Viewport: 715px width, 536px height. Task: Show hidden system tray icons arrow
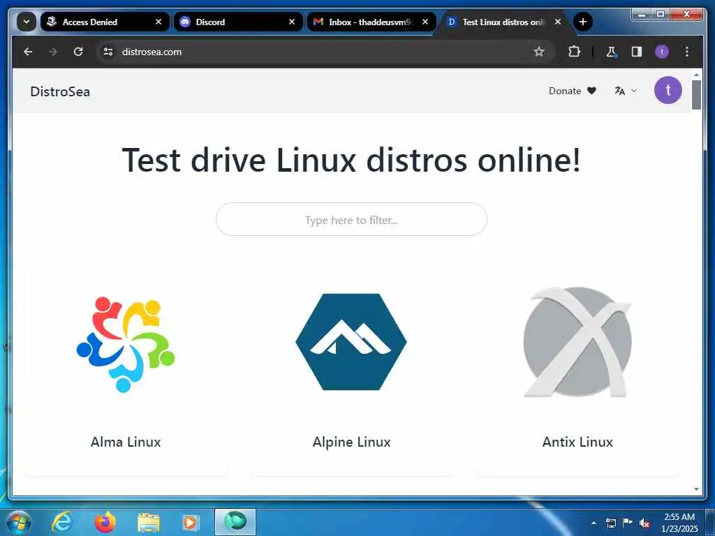click(x=594, y=523)
